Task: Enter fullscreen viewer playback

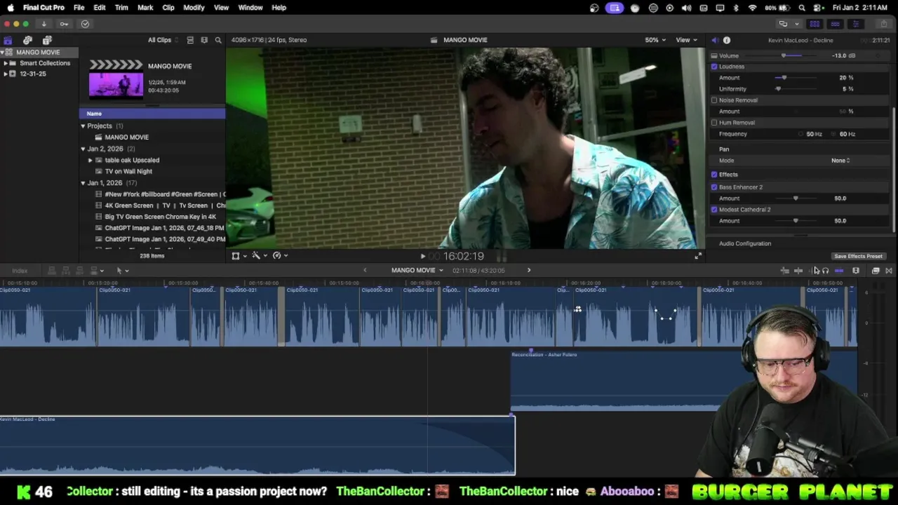Action: pos(698,256)
